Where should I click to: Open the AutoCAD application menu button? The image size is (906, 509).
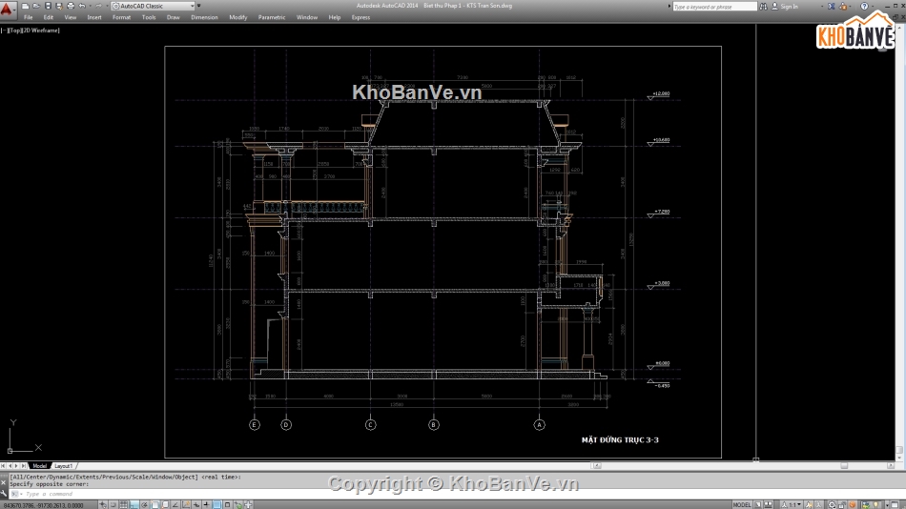tap(7, 10)
